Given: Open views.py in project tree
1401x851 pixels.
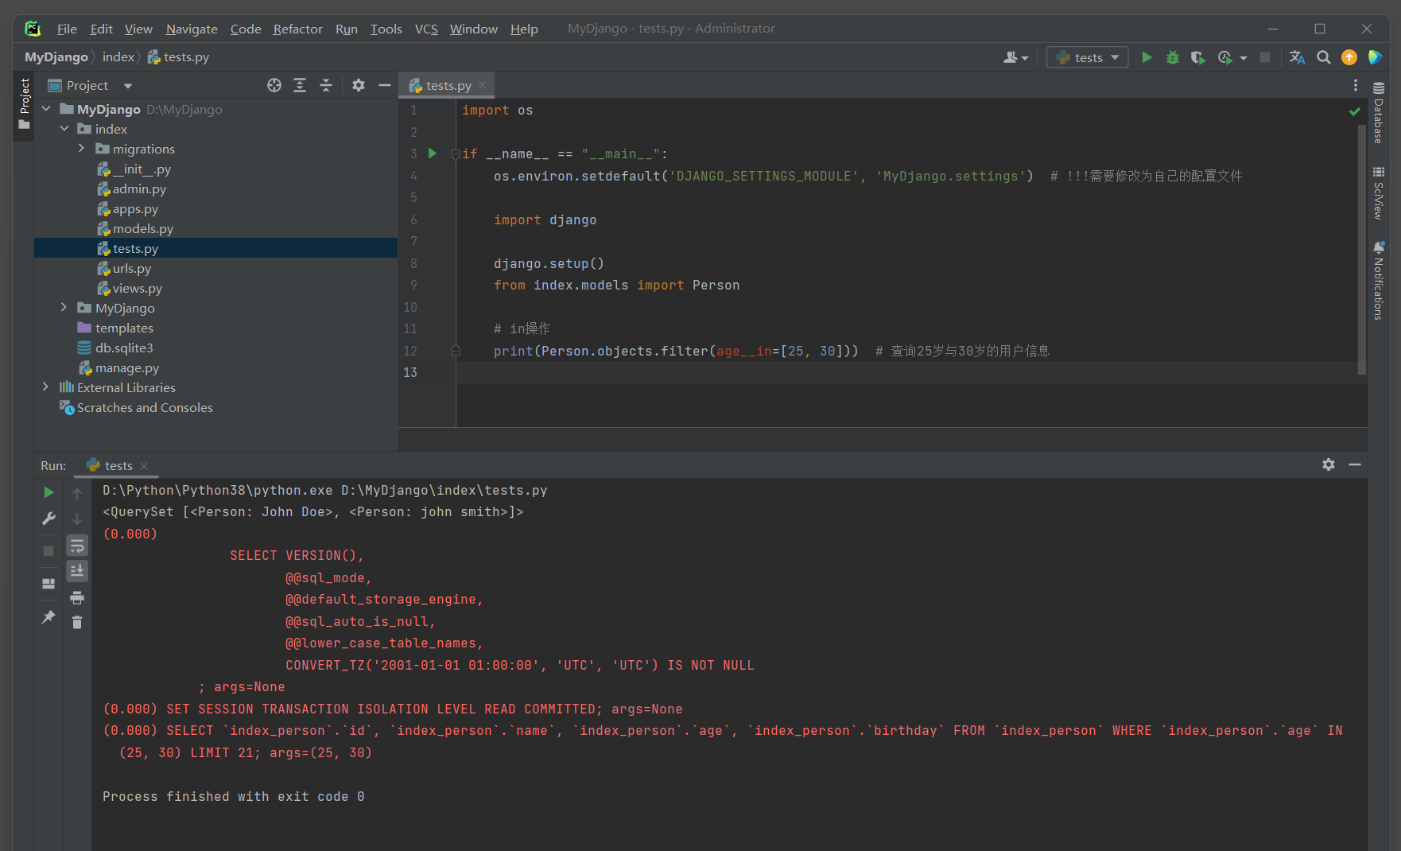Looking at the screenshot, I should click(x=137, y=288).
